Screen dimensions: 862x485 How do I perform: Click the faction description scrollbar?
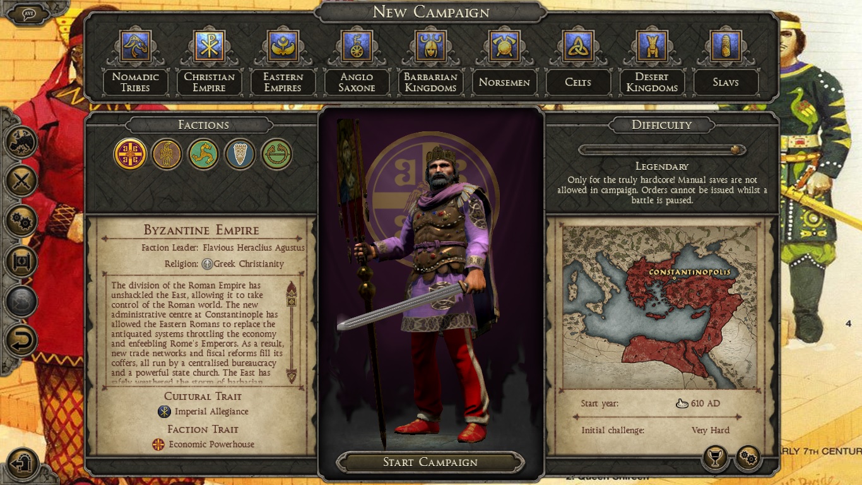click(x=292, y=332)
